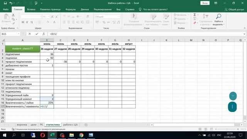Open the cell borders tool
This screenshot has height=139, width=247.
[39, 22]
